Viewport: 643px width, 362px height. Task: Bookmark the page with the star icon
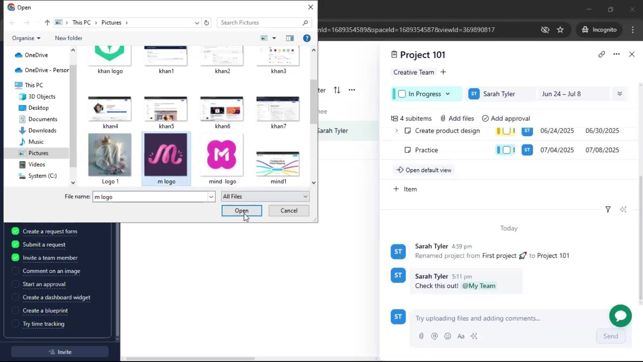560,29
